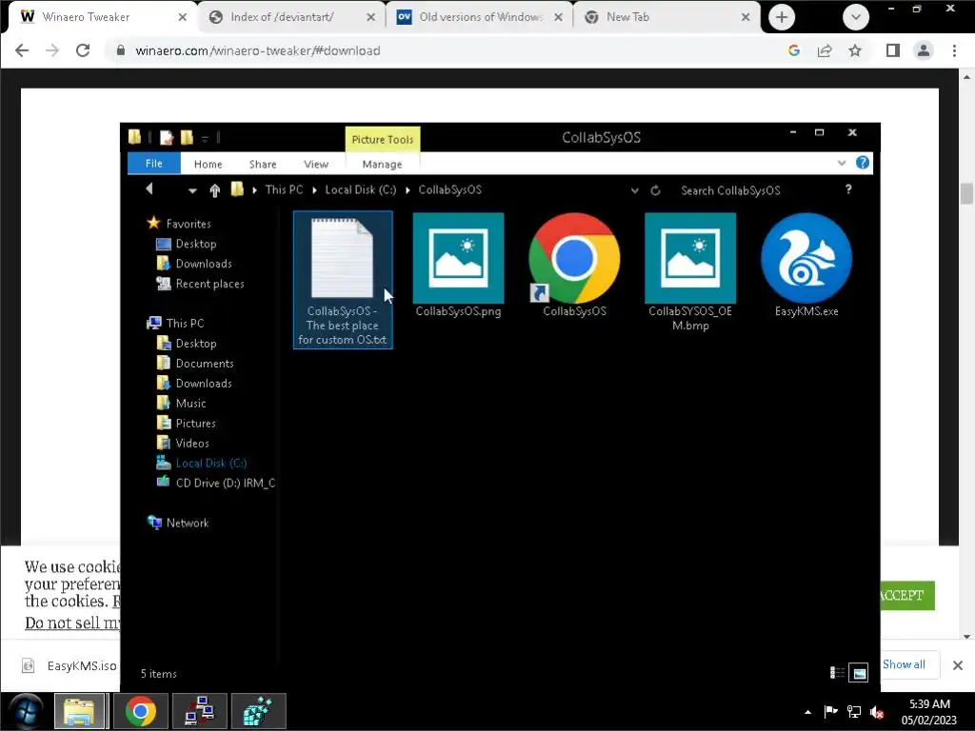Click the New Folder quick access toolbar icon

click(187, 137)
